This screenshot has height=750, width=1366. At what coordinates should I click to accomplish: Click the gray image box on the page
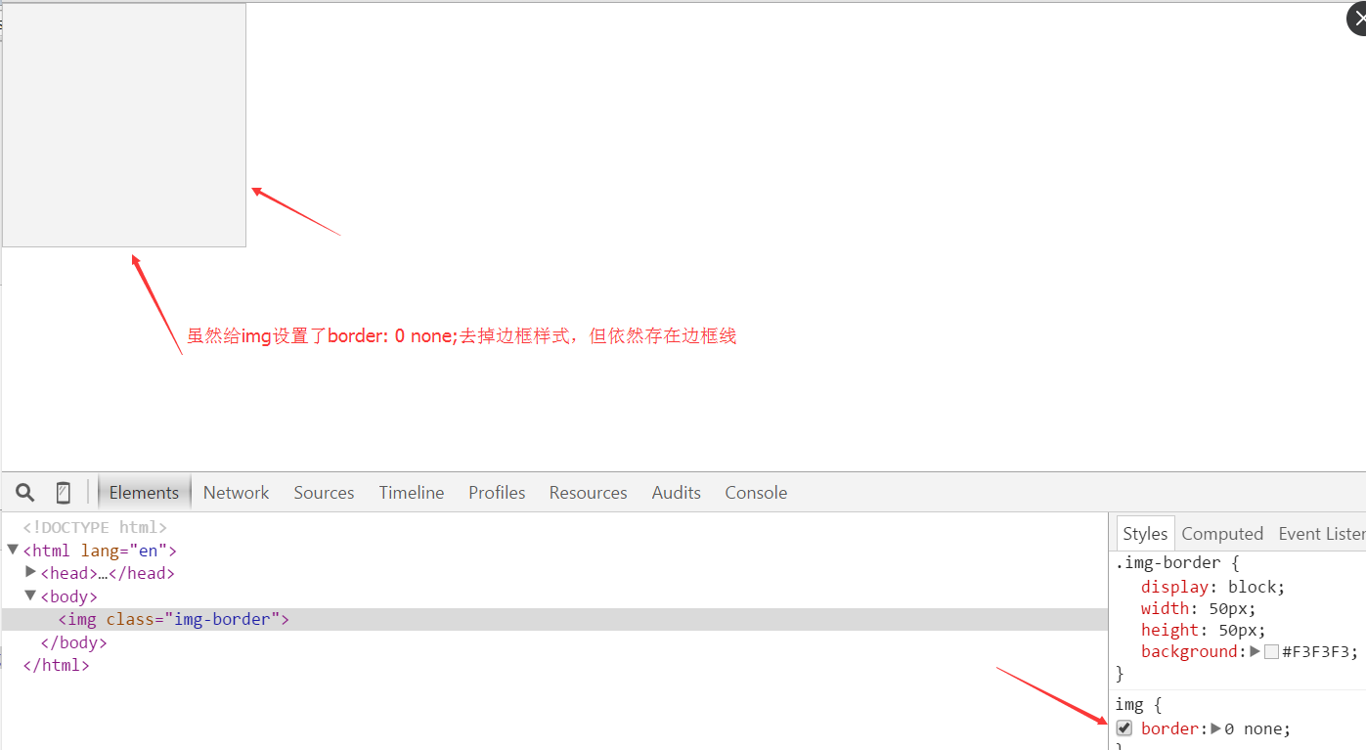(x=124, y=125)
